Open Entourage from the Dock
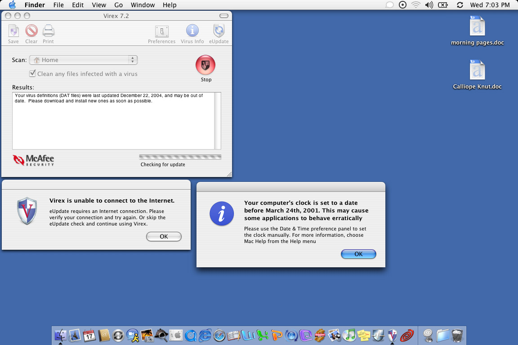The image size is (518, 345). (306, 336)
